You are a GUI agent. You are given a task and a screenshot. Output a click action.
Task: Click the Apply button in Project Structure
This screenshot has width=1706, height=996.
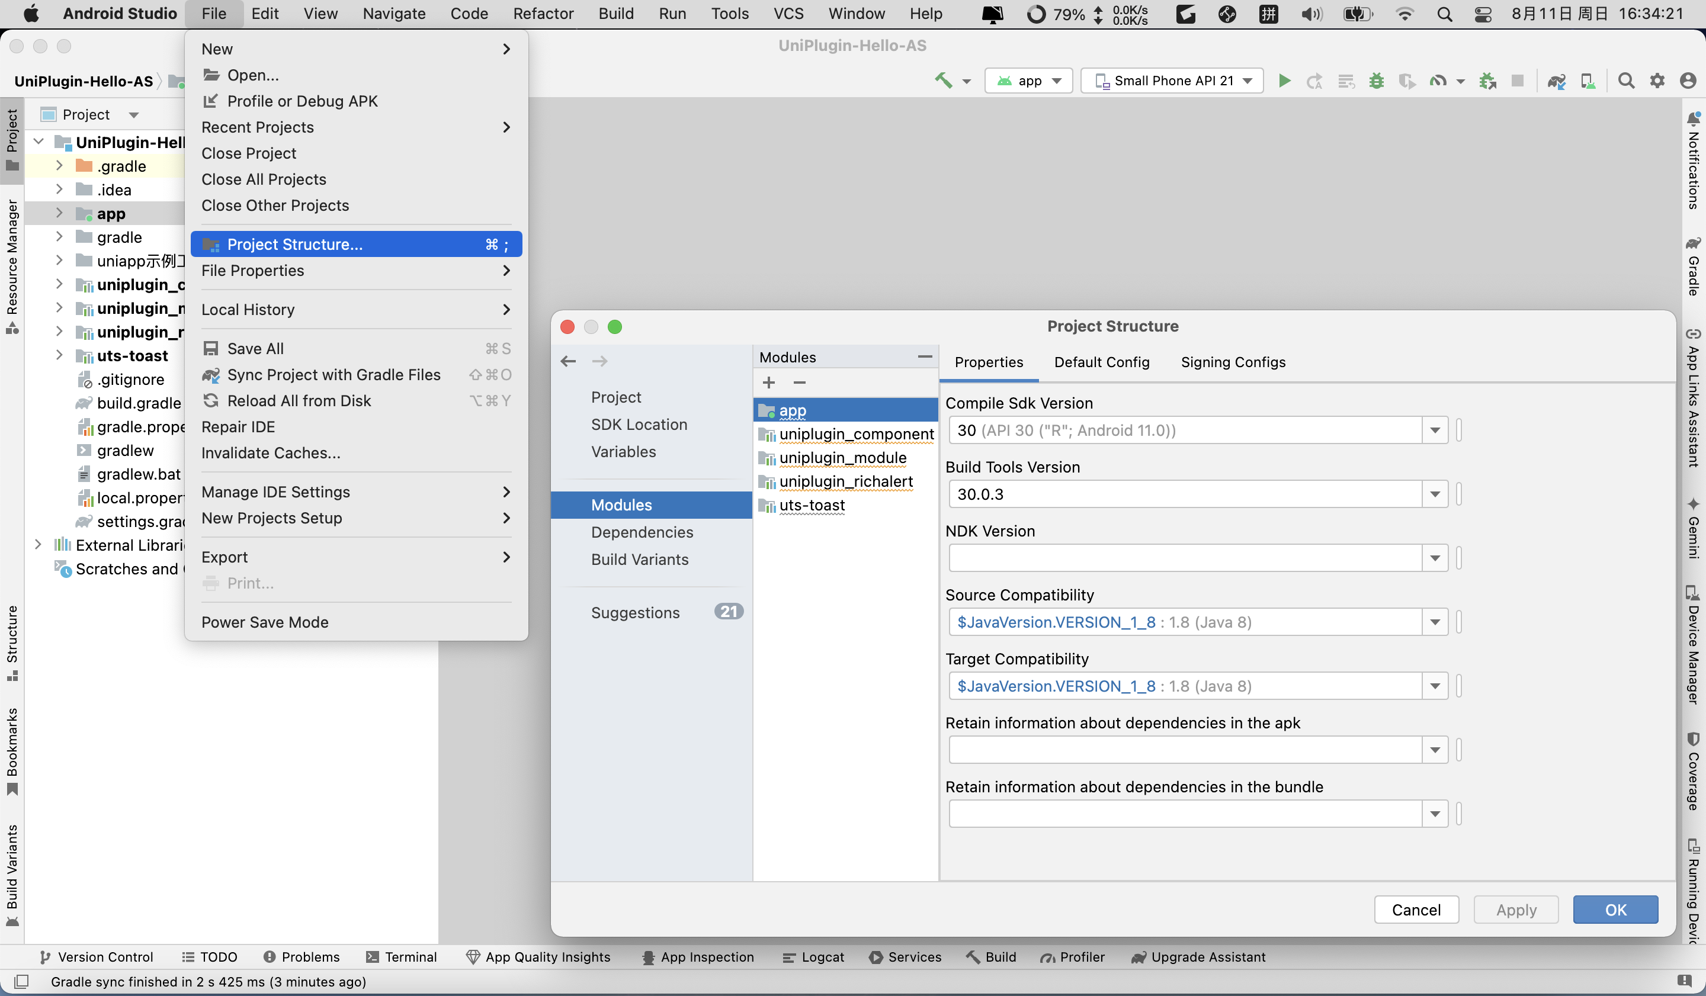click(1516, 910)
